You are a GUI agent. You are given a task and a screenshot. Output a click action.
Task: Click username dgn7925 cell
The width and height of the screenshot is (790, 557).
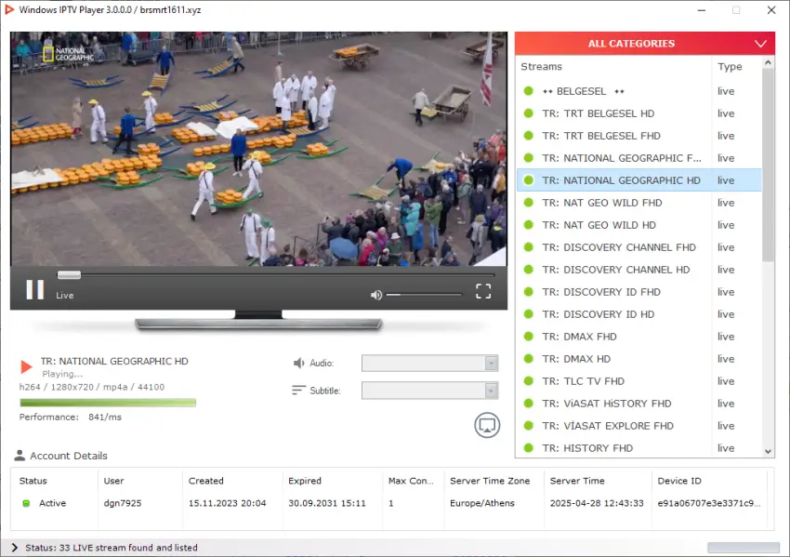click(x=123, y=503)
